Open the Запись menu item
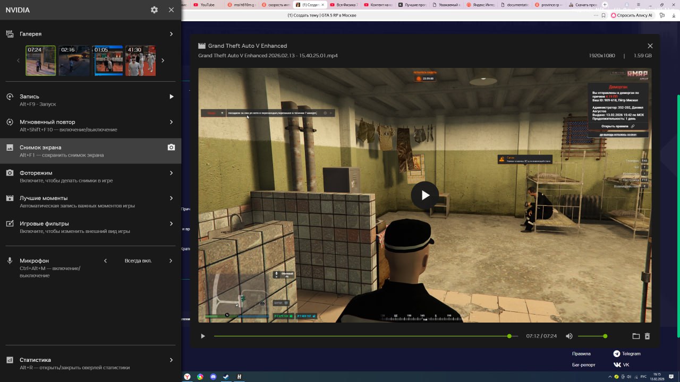 (x=90, y=100)
